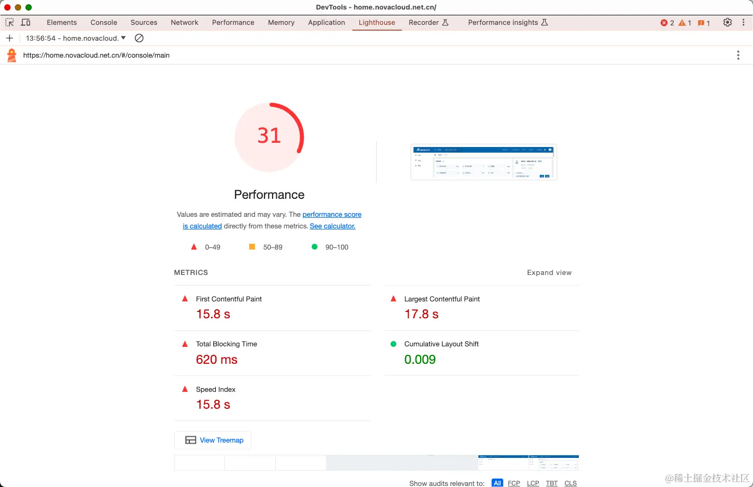Click the red errors count badge
Image resolution: width=753 pixels, height=487 pixels.
pyautogui.click(x=667, y=23)
